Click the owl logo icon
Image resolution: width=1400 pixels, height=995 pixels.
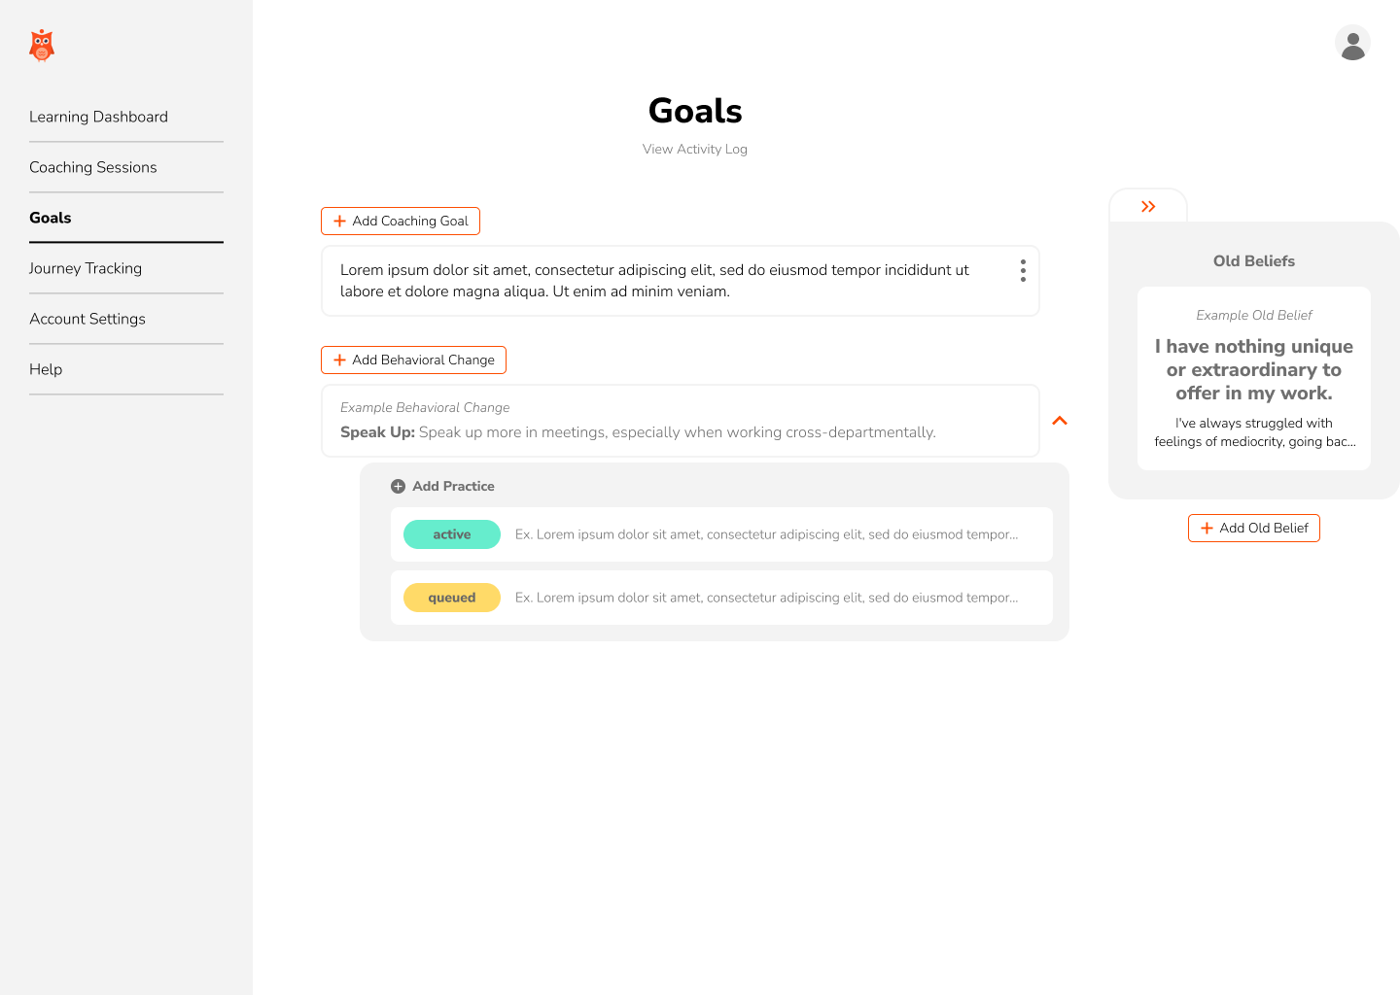tap(42, 45)
